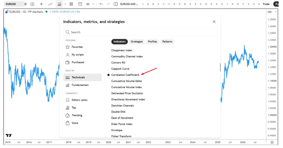Undo the last chart action
Screen dimensions: 283x148
tap(101, 4)
